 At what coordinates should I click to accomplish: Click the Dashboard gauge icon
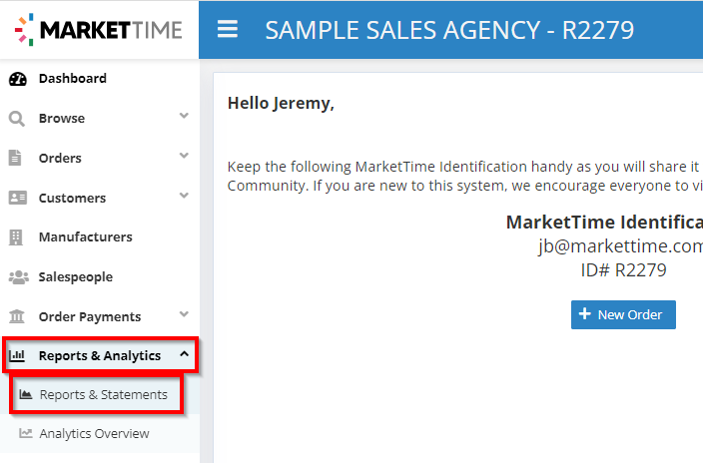(18, 79)
